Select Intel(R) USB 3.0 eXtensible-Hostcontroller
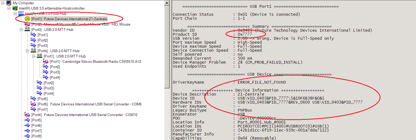Viewport: 416px width, 140px height. 52,8
